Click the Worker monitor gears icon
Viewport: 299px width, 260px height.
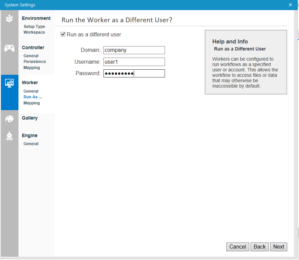coord(9,83)
